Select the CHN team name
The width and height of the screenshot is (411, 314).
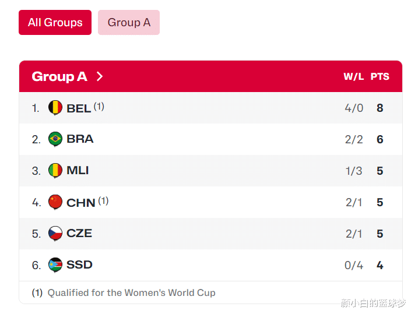click(81, 203)
